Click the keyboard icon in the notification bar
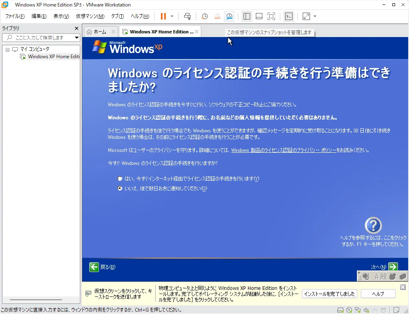Image resolution: width=409 pixels, height=314 pixels. coord(88,294)
